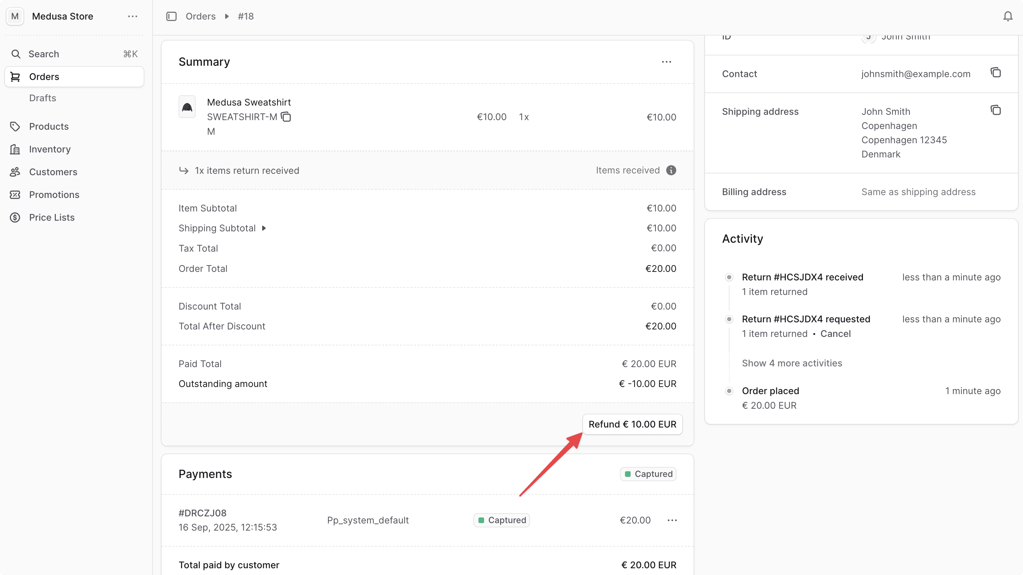This screenshot has height=575, width=1023.
Task: Cancel the return #HCSJDX4 request
Action: click(x=836, y=333)
